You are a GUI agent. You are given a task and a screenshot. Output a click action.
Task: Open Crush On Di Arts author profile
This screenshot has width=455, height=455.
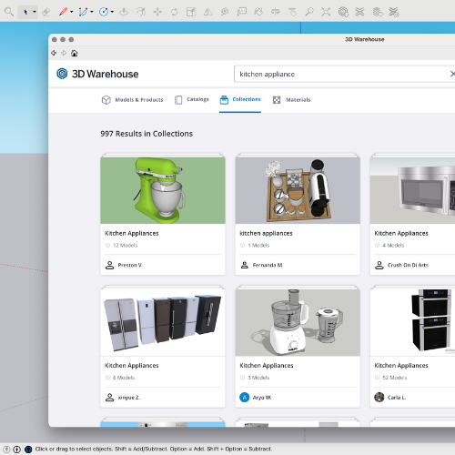tap(401, 265)
